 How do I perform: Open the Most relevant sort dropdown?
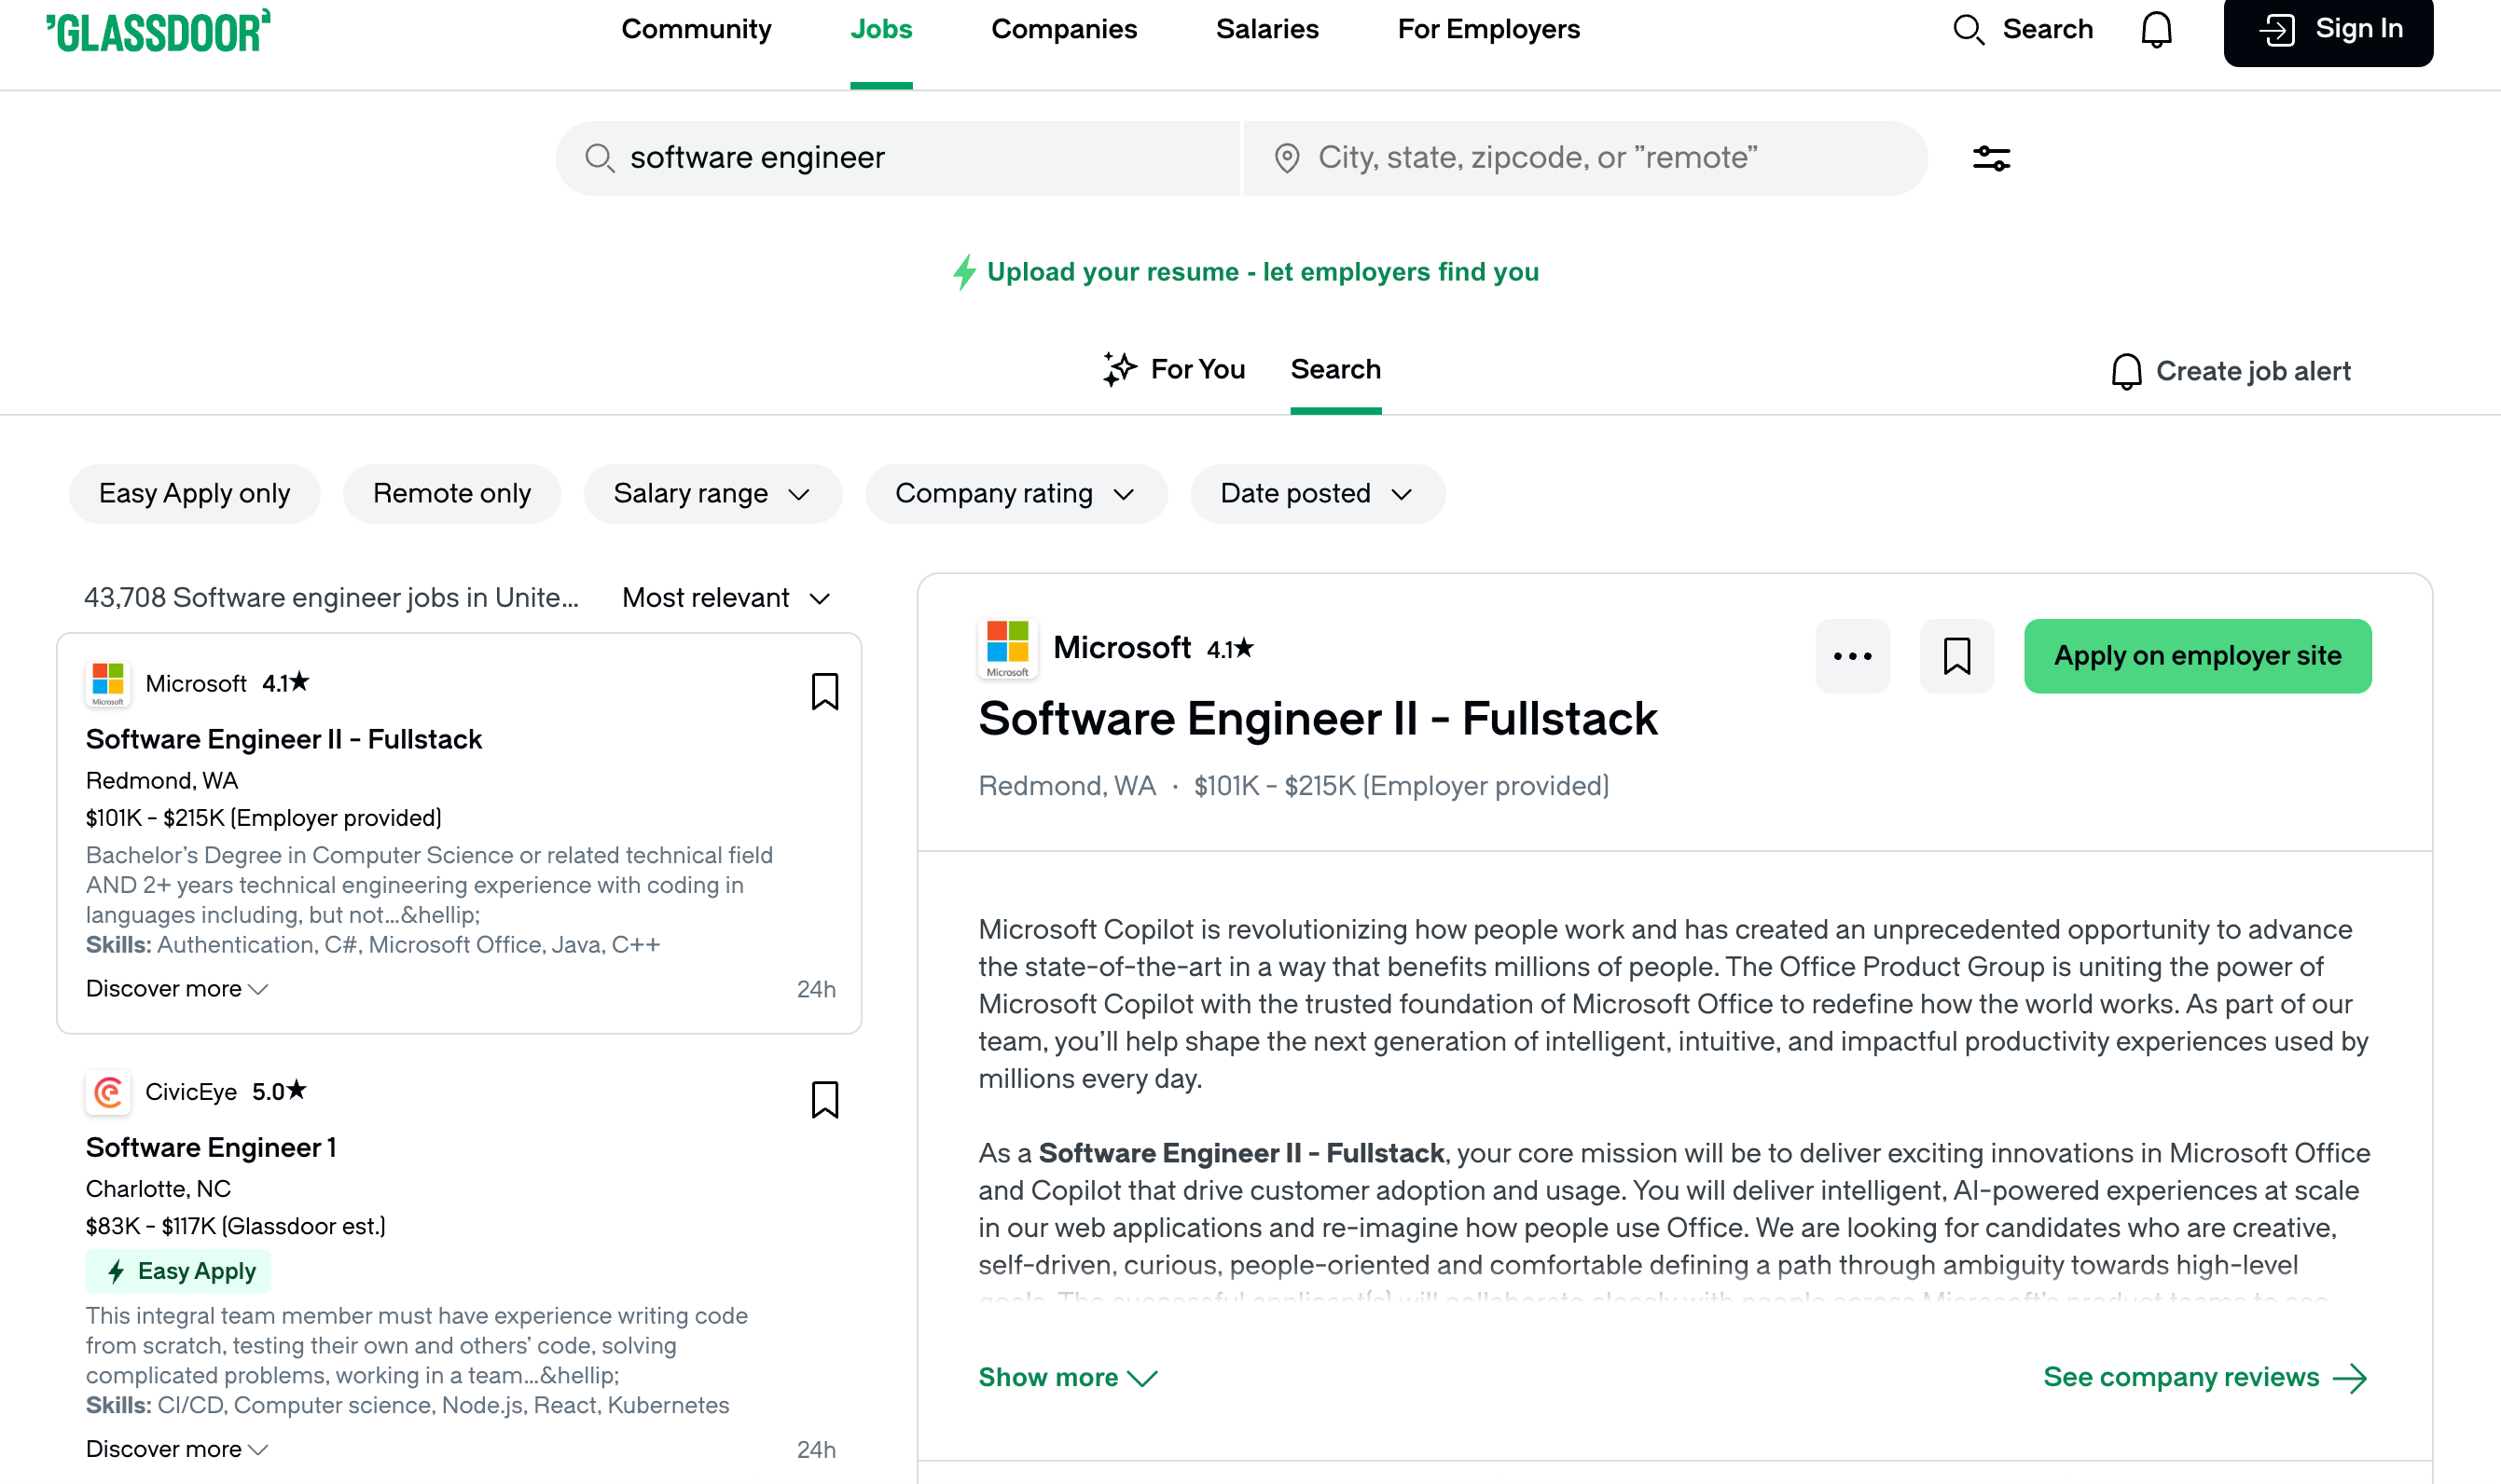pyautogui.click(x=725, y=597)
